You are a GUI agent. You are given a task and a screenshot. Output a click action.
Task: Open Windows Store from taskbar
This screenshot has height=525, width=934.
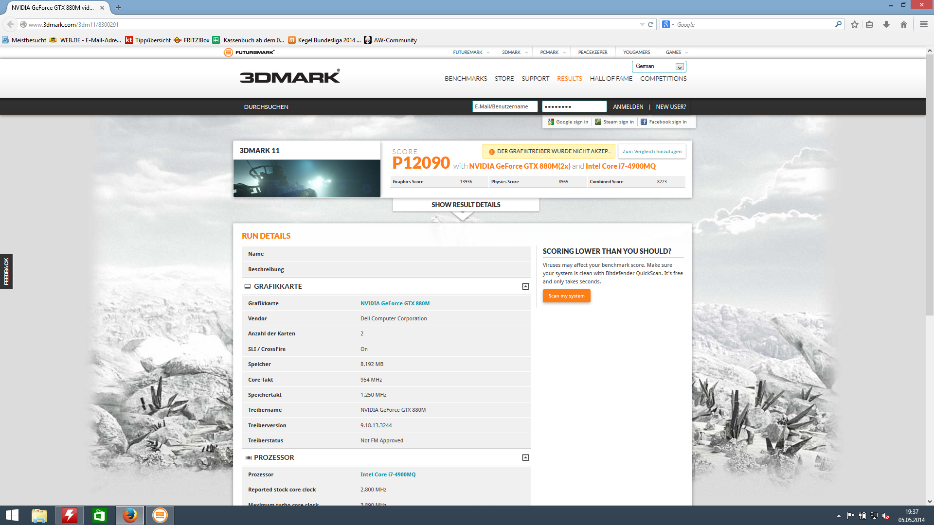(99, 515)
